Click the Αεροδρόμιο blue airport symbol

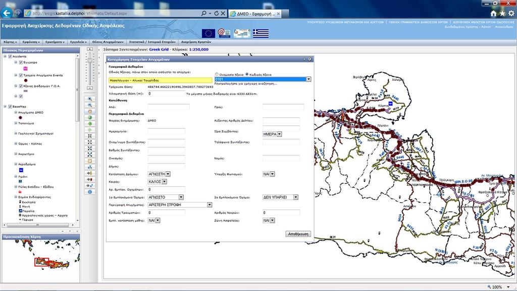click(x=21, y=170)
